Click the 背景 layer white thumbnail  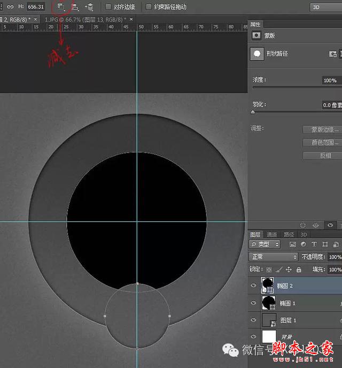tap(269, 336)
